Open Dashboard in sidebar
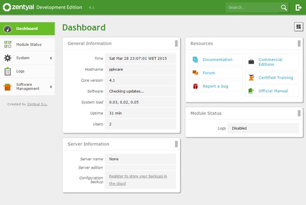306x205 pixels. [28, 29]
